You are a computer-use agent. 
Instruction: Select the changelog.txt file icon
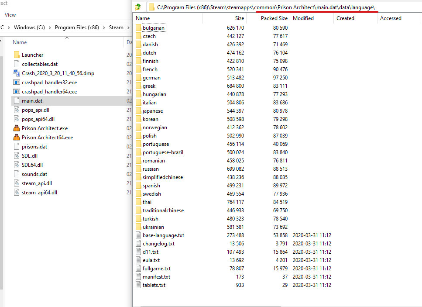point(138,243)
